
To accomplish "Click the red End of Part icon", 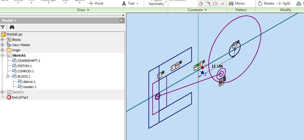I will click(x=9, y=97).
